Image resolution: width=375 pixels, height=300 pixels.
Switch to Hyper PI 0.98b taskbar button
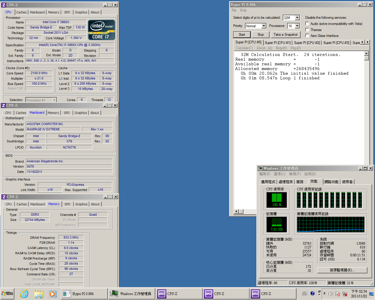[x=84, y=294]
